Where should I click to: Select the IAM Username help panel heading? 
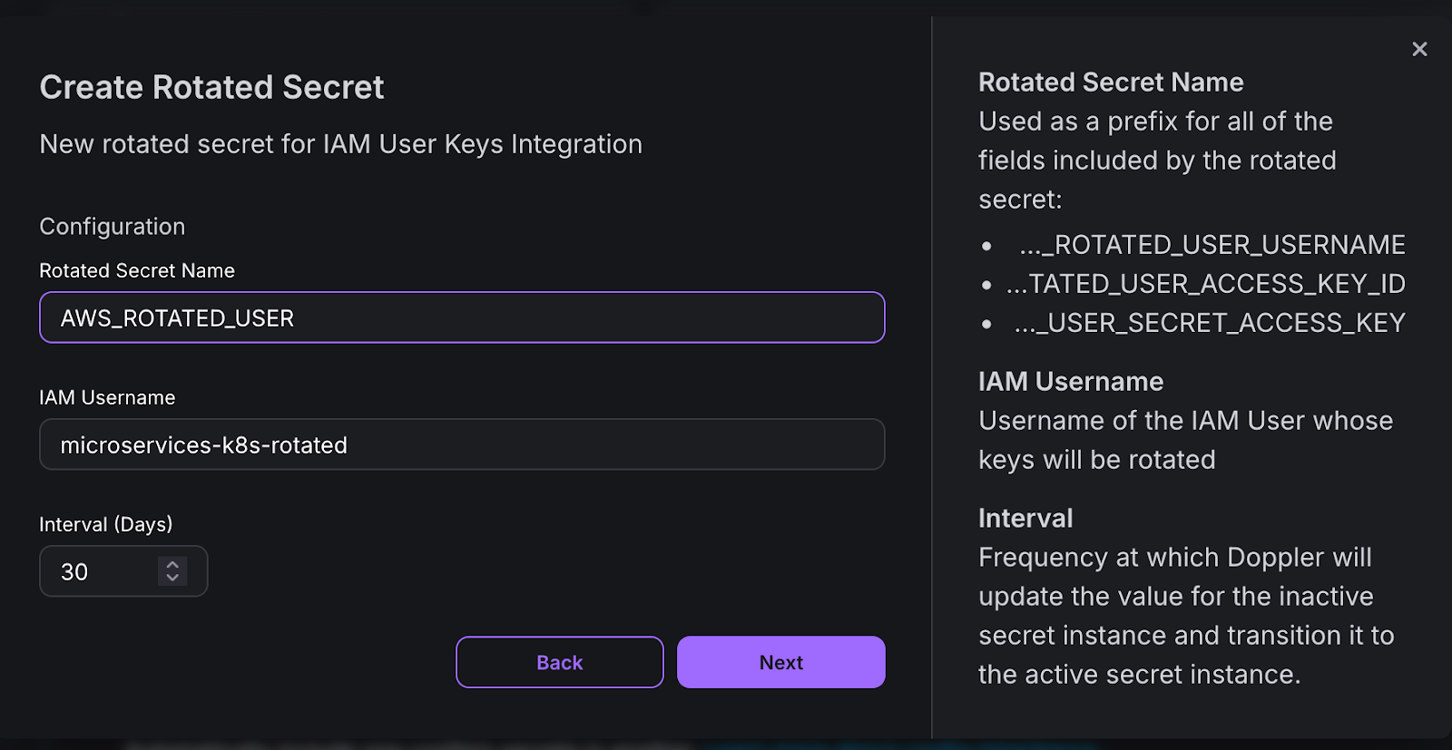[1071, 382]
